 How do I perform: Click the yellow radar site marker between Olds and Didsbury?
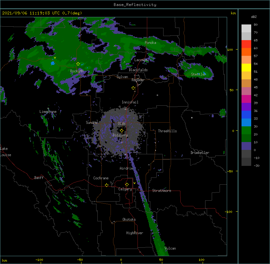point(122,130)
